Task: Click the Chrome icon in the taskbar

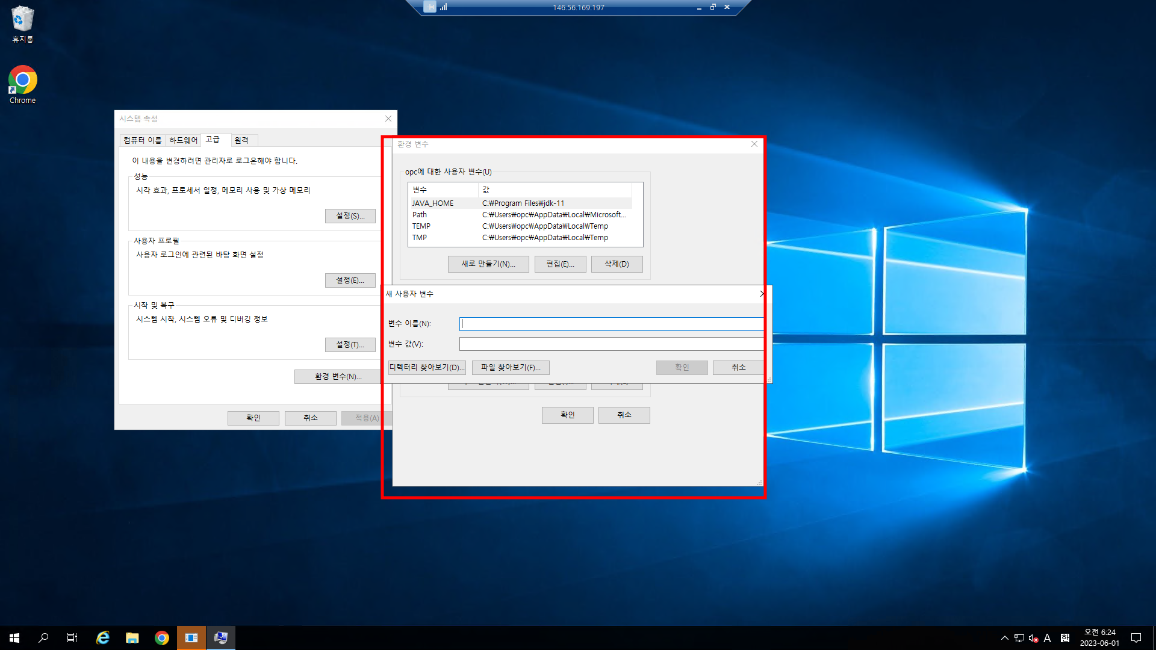Action: [x=161, y=638]
